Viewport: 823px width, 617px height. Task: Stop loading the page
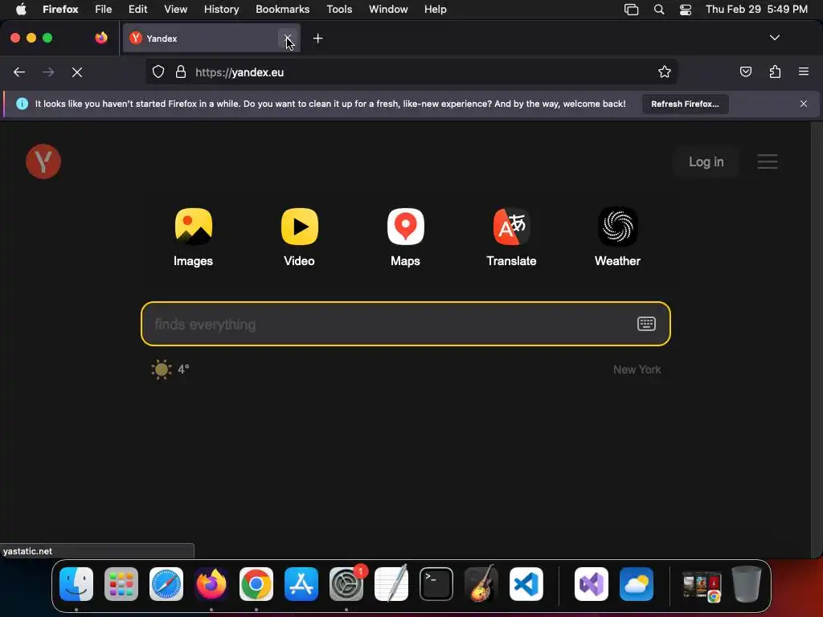(77, 72)
